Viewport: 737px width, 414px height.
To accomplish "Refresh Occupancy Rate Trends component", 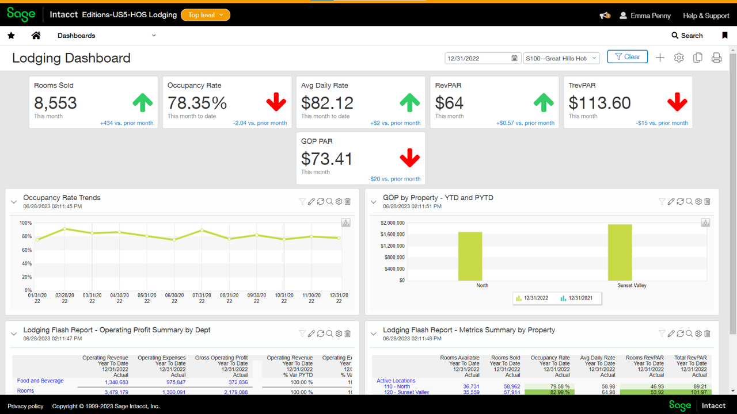I will click(x=321, y=201).
